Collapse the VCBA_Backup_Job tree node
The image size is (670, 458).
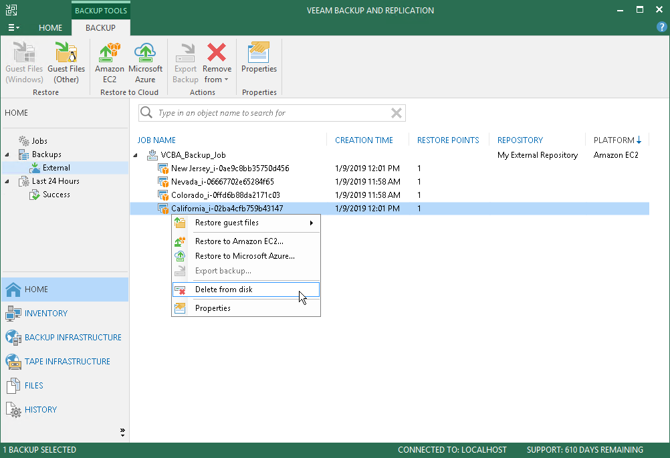(137, 155)
